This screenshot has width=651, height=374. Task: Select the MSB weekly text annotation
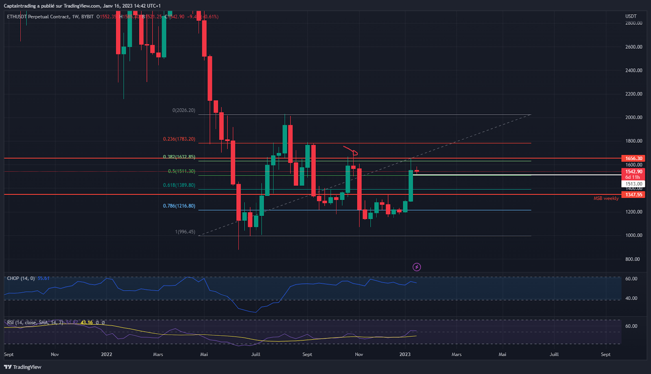pyautogui.click(x=606, y=198)
